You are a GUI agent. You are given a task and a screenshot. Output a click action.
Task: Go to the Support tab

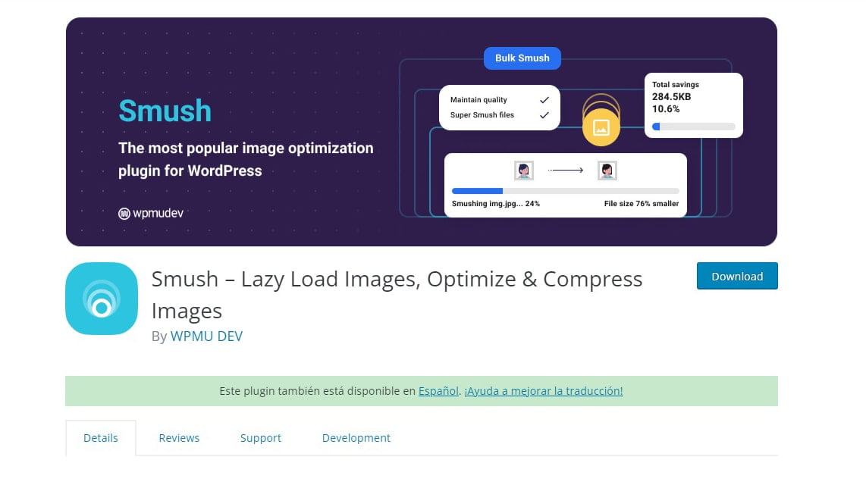[x=260, y=438]
